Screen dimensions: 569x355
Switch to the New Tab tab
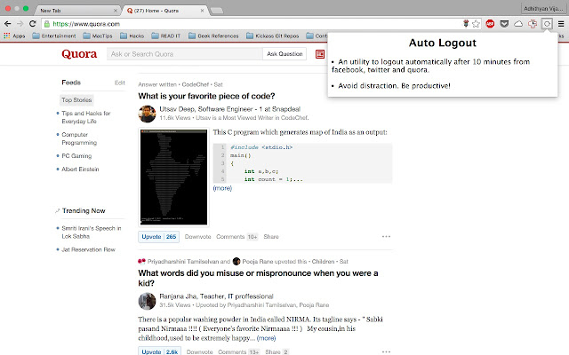[75, 11]
